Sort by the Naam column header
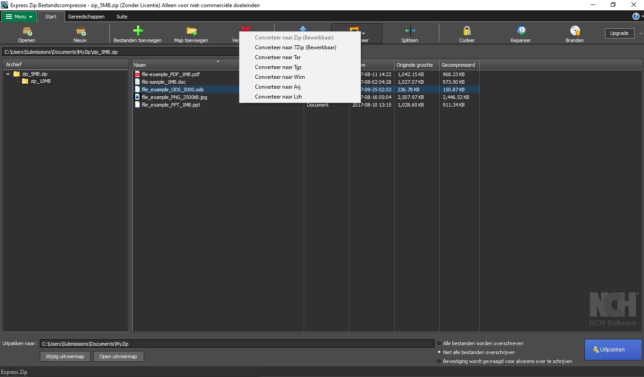 pos(218,65)
